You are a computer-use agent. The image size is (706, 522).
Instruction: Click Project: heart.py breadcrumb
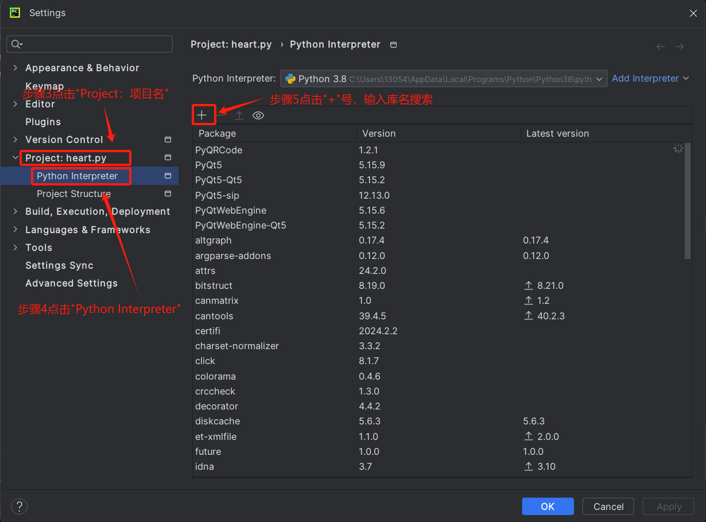[231, 44]
